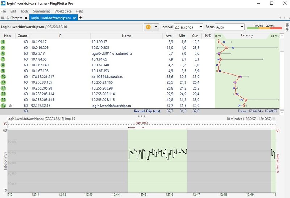The image size is (290, 198).
Task: Open the Tools menu
Action: click(x=24, y=11)
